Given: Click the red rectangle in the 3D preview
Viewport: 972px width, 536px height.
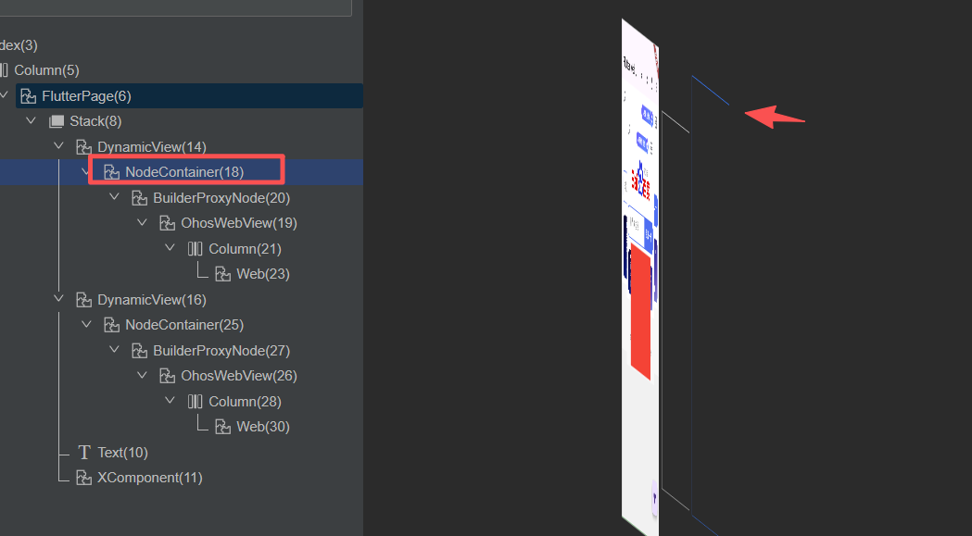Looking at the screenshot, I should pos(639,315).
